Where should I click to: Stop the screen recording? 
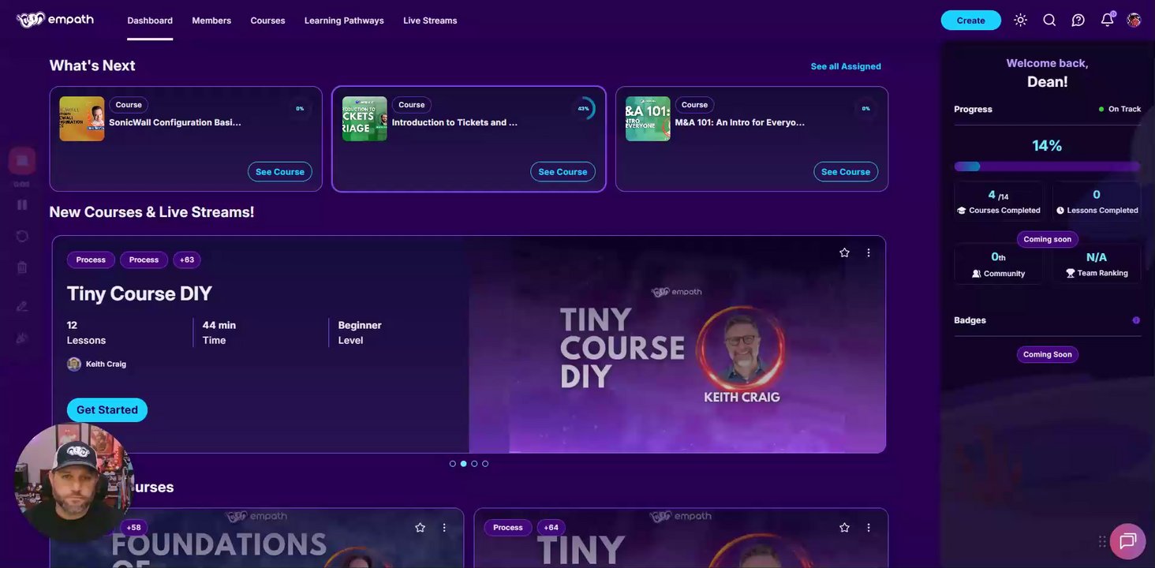22,161
